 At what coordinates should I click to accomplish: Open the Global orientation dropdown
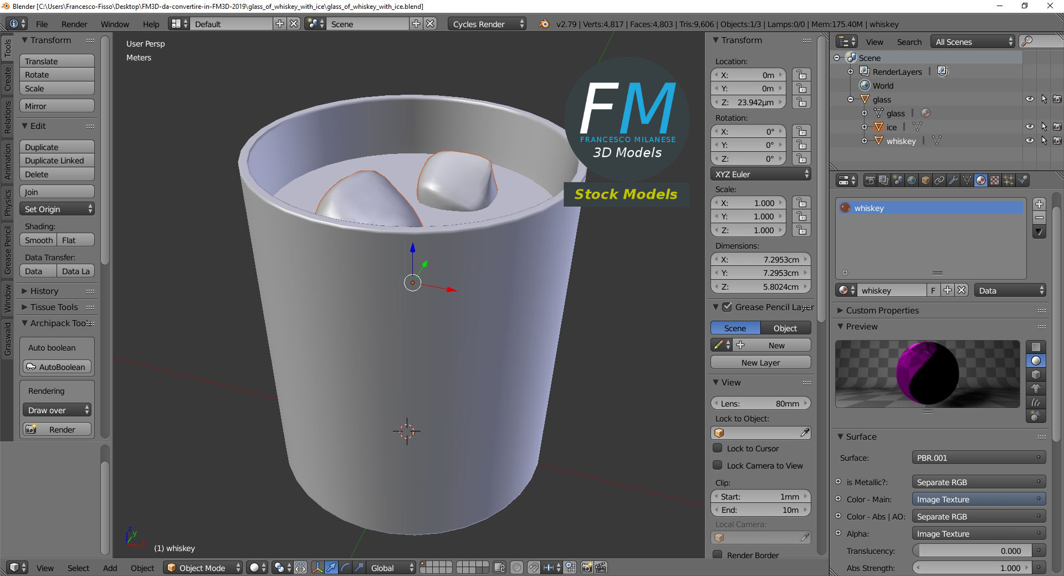point(392,568)
